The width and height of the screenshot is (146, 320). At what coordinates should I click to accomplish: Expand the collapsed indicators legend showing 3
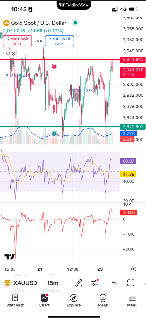point(10,54)
